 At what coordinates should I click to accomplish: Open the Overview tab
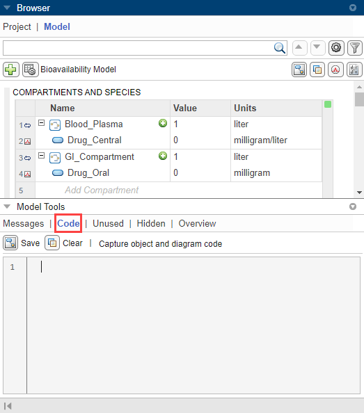click(x=197, y=223)
